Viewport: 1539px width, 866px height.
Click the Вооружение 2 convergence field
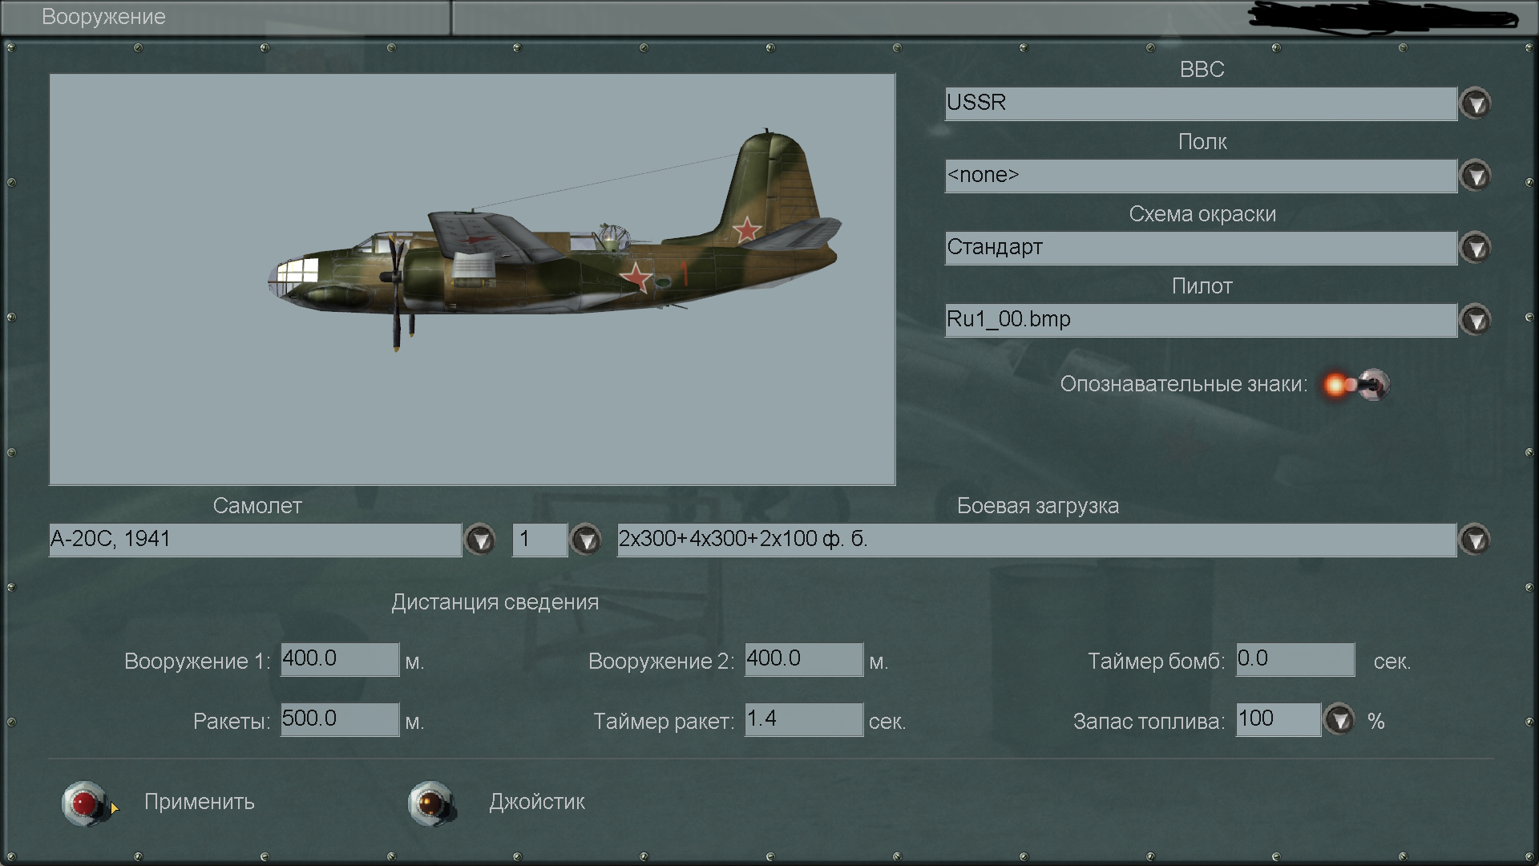803,659
